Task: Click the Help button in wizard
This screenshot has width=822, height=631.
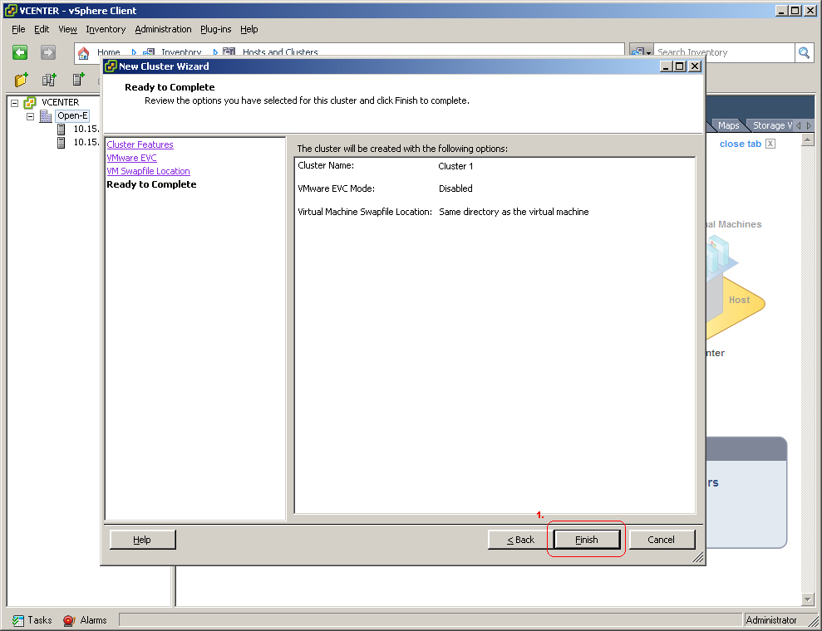Action: coord(142,540)
